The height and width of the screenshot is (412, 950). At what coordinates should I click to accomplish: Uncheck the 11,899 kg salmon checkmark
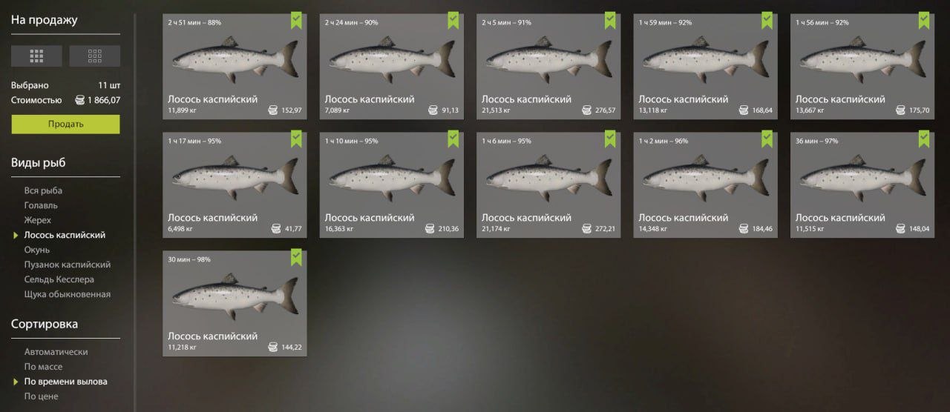(296, 20)
